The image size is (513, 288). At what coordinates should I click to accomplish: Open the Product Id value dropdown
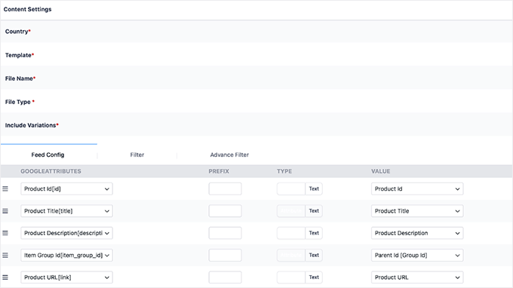pyautogui.click(x=417, y=189)
